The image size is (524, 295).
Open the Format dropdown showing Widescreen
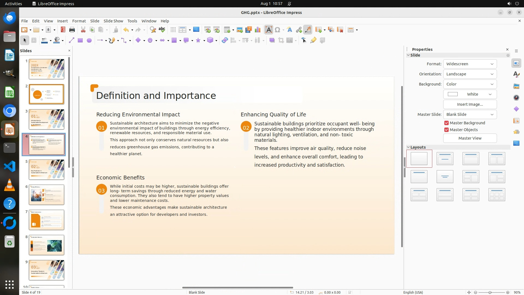pyautogui.click(x=470, y=64)
